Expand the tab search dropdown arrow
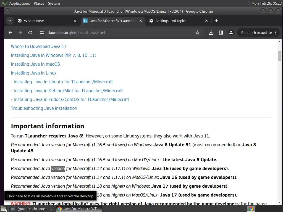Screen dimensions: 283x212 [x=10, y=21]
